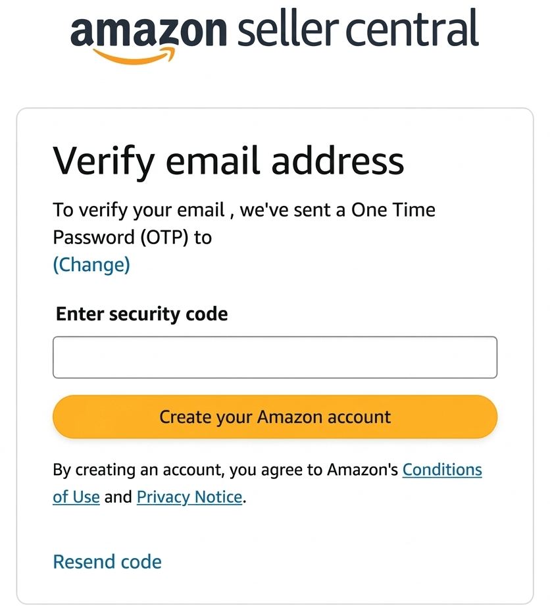This screenshot has width=550, height=608.
Task: Submit the form with Create your Amazon account
Action: click(274, 417)
